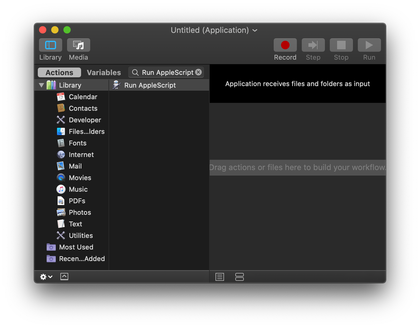Click the Stop toolbar button
The image size is (420, 328).
tap(341, 45)
